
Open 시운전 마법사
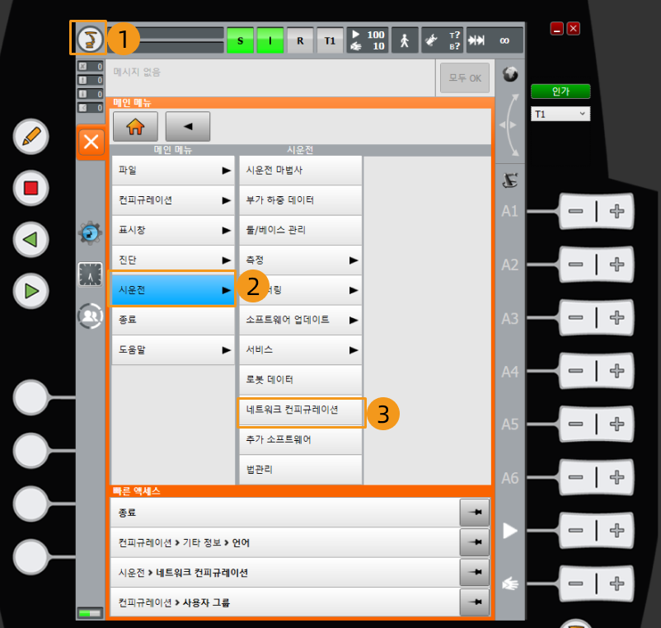click(301, 171)
